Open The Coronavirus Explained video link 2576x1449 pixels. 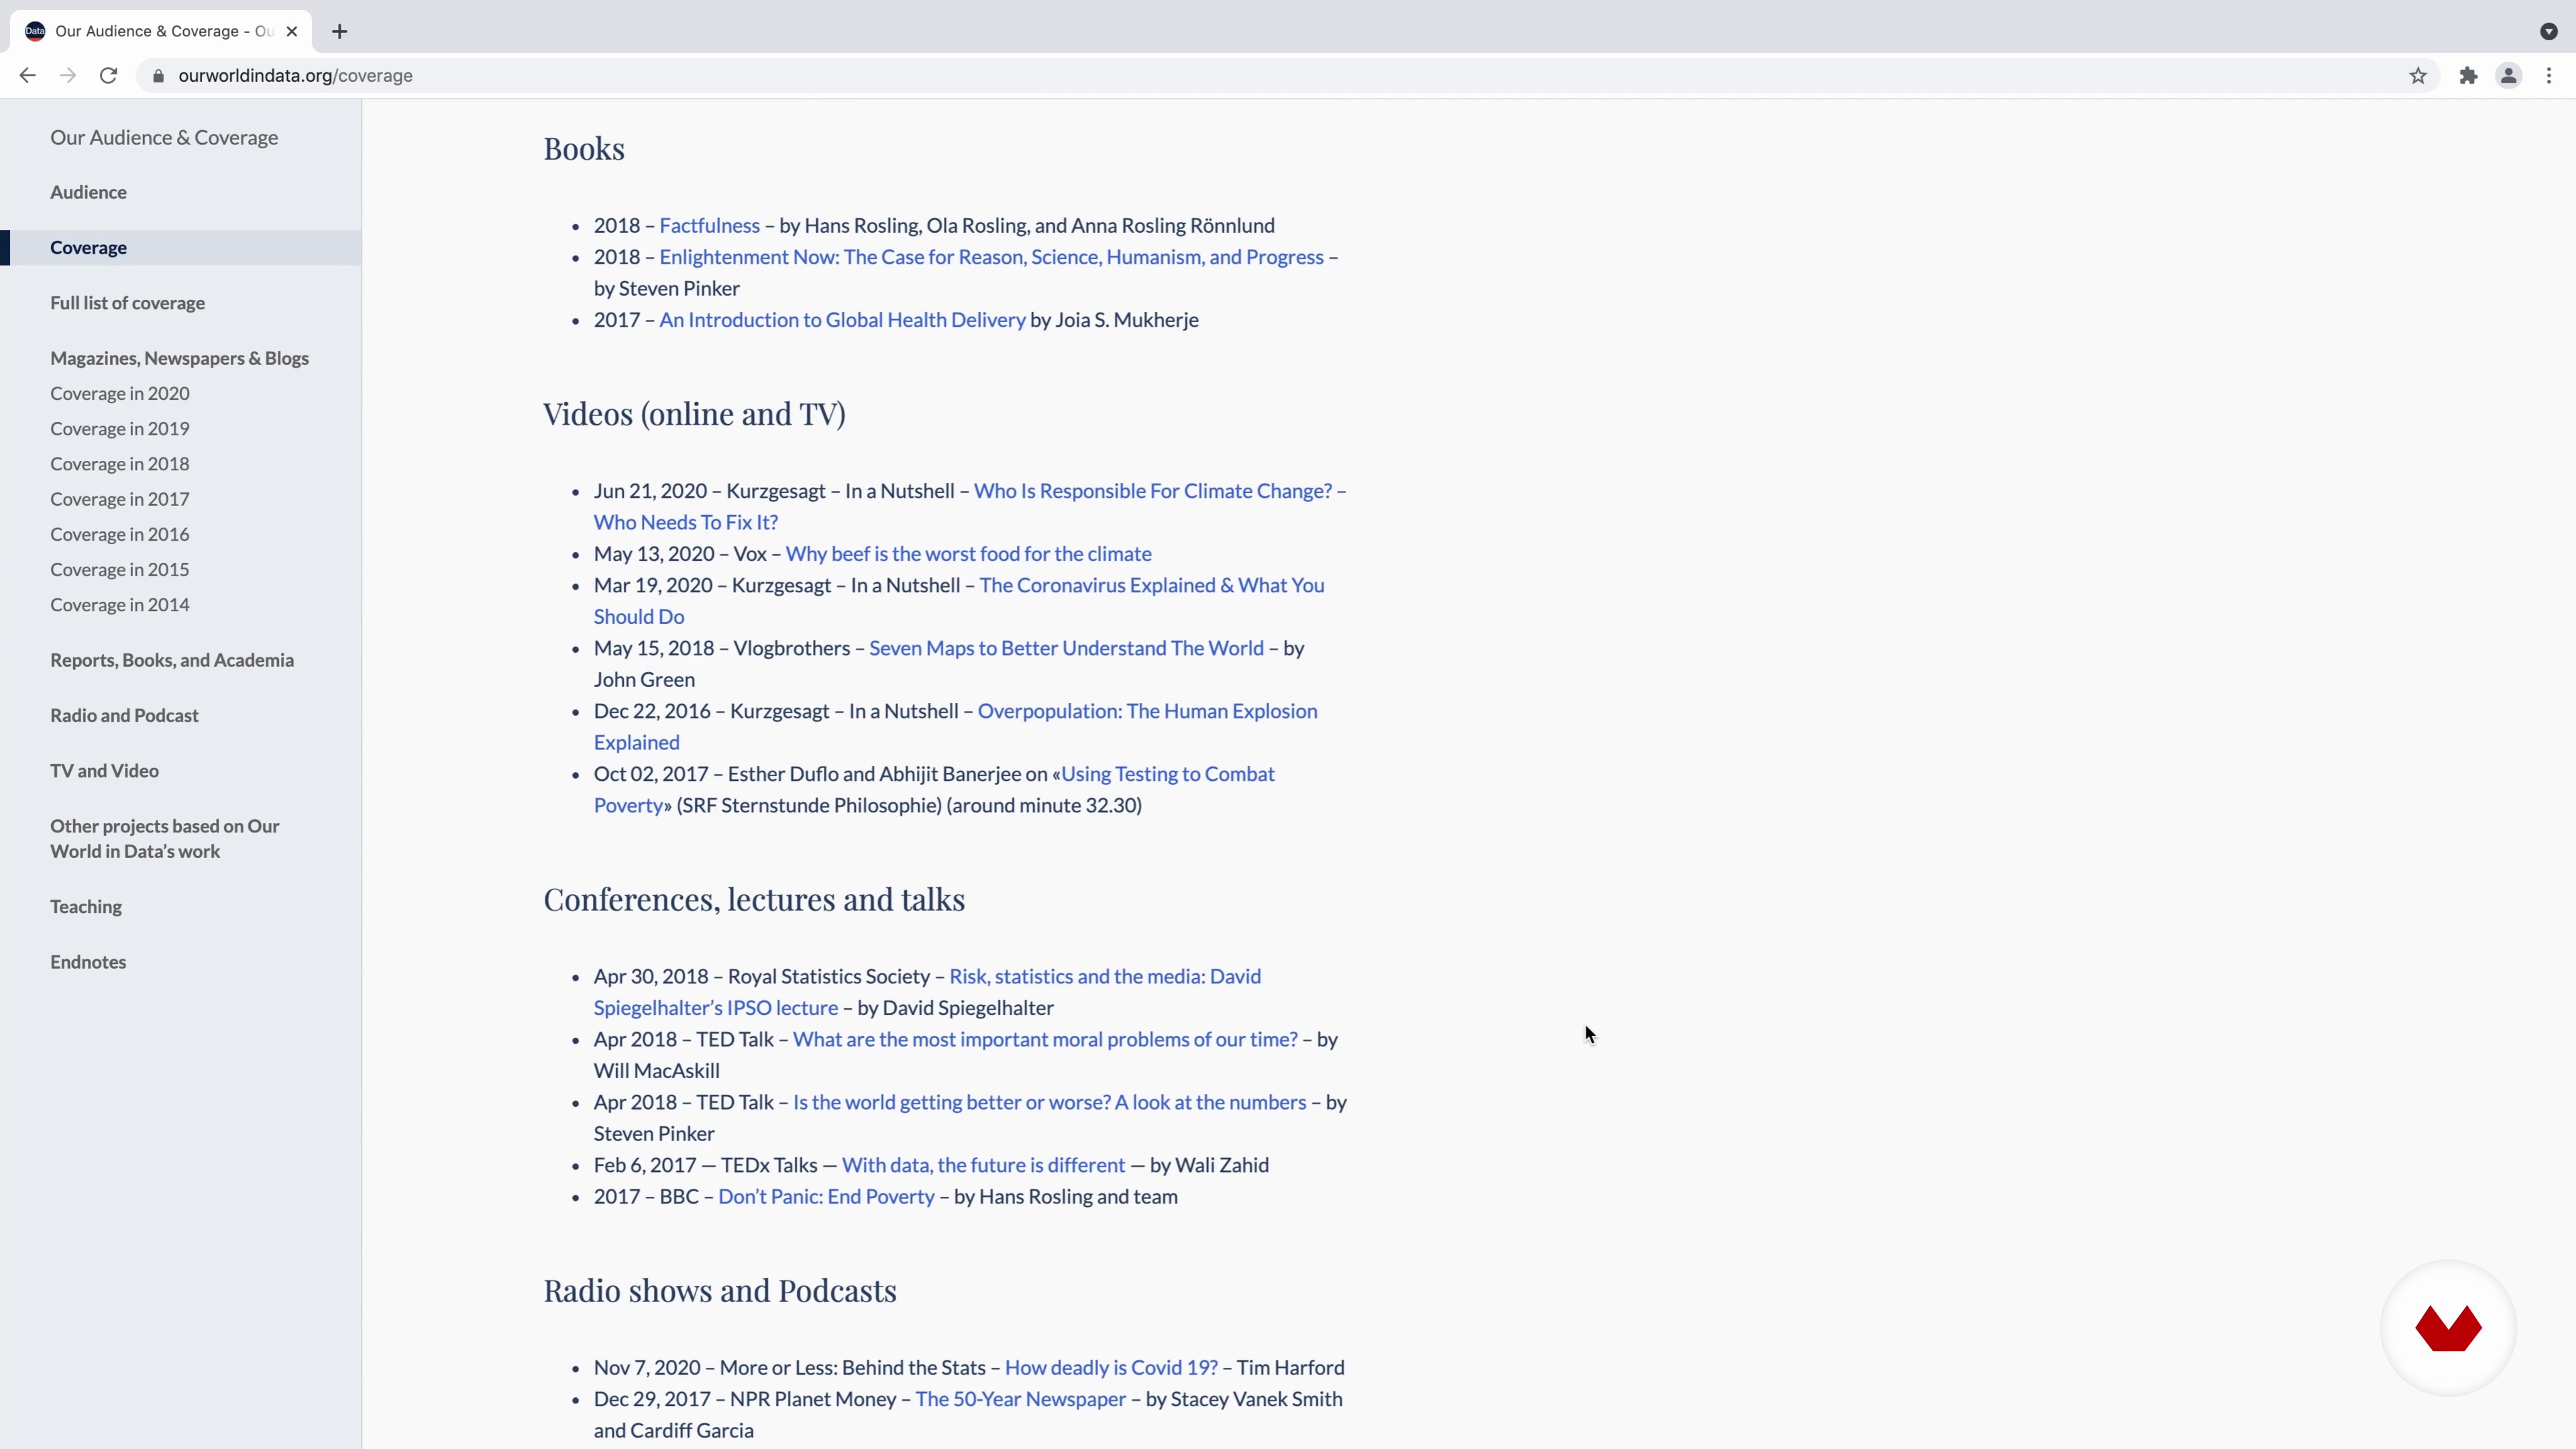click(1152, 585)
